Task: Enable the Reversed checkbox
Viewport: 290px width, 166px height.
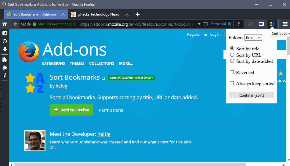Action: [x=232, y=72]
